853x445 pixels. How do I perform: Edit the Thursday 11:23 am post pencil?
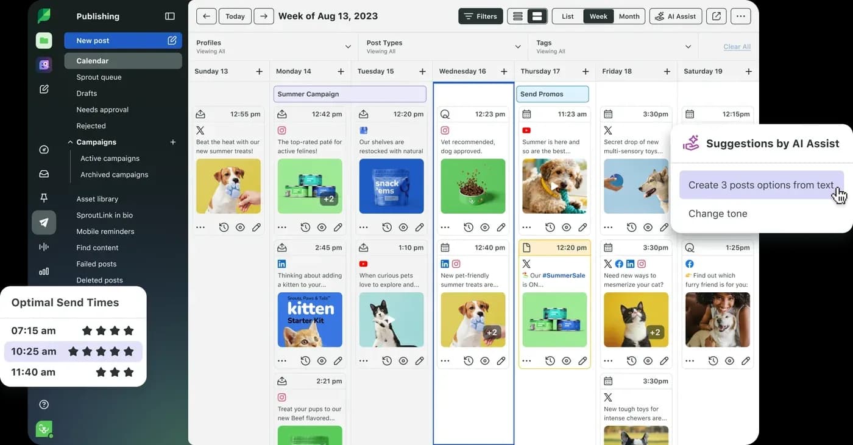coord(582,227)
